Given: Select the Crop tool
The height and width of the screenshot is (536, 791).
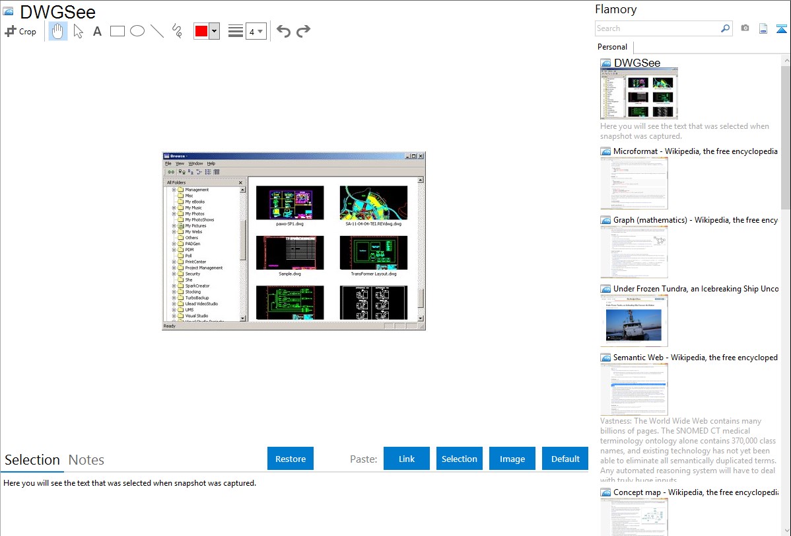Looking at the screenshot, I should pyautogui.click(x=20, y=31).
